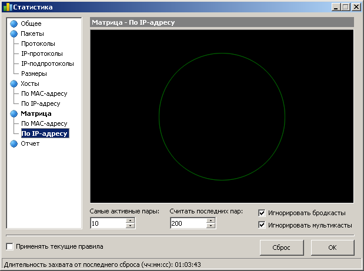Click the green matrix circle diagram
The image size is (364, 271).
[x=222, y=117]
